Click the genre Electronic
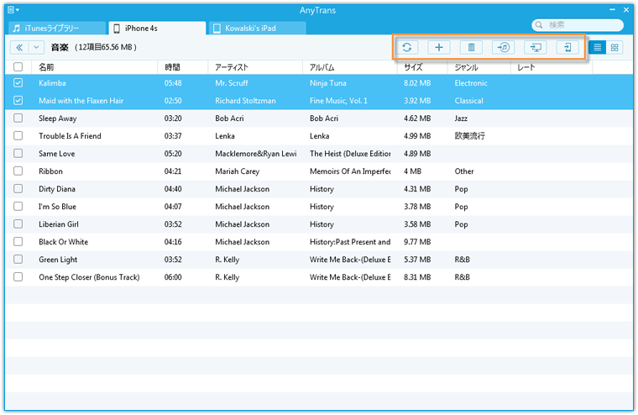The image size is (638, 415). click(471, 83)
